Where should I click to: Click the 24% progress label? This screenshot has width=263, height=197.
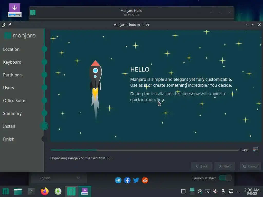pyautogui.click(x=245, y=150)
